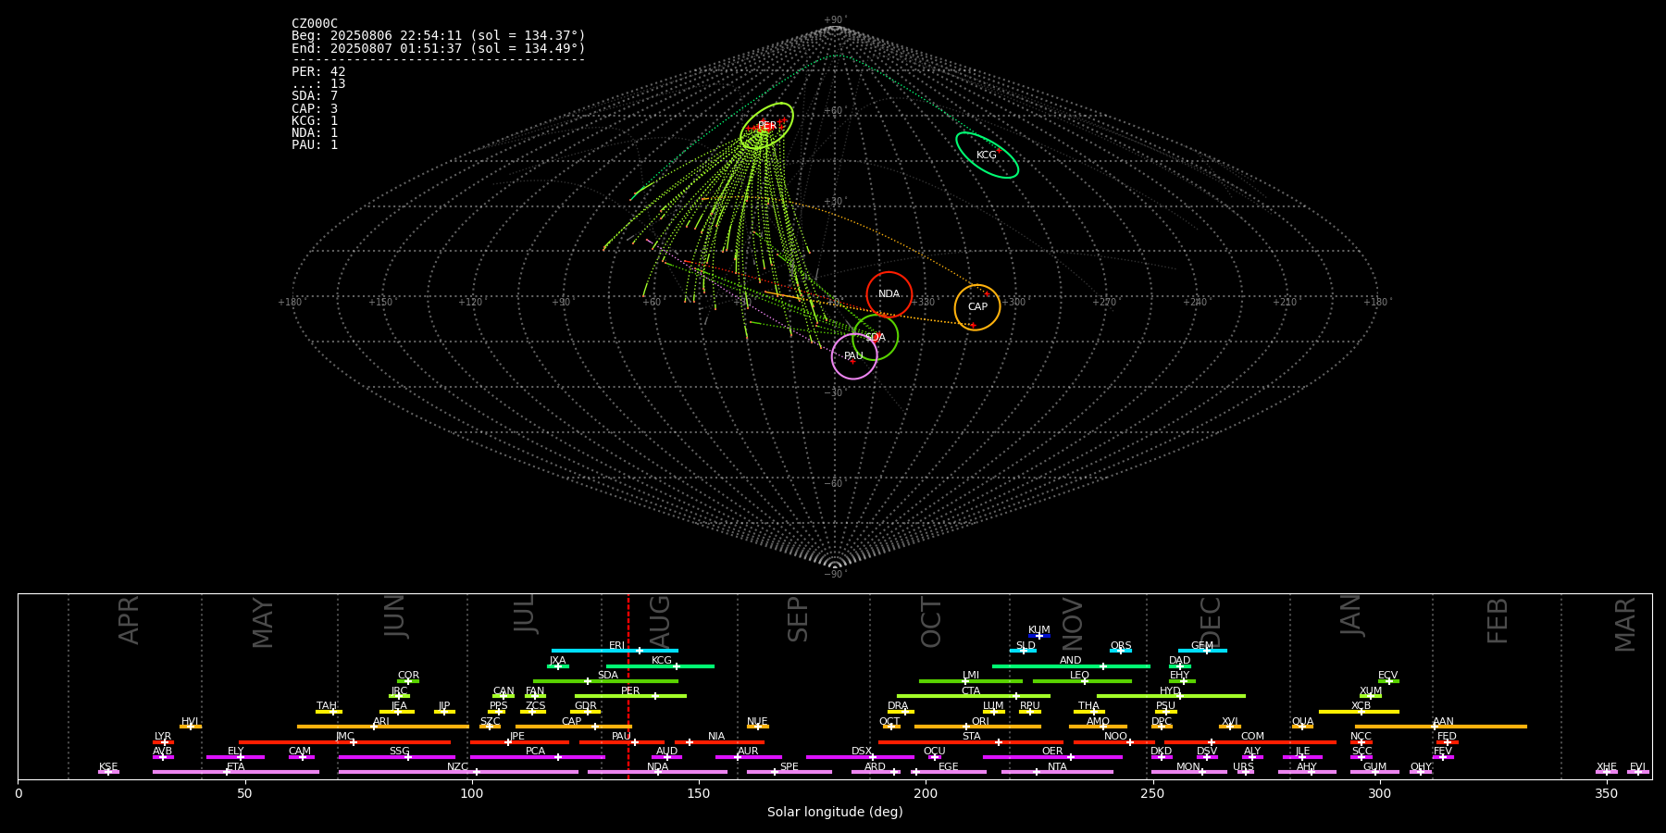The width and height of the screenshot is (1666, 833).
Task: Click the red dashed current solar longitude line
Action: coord(628,686)
